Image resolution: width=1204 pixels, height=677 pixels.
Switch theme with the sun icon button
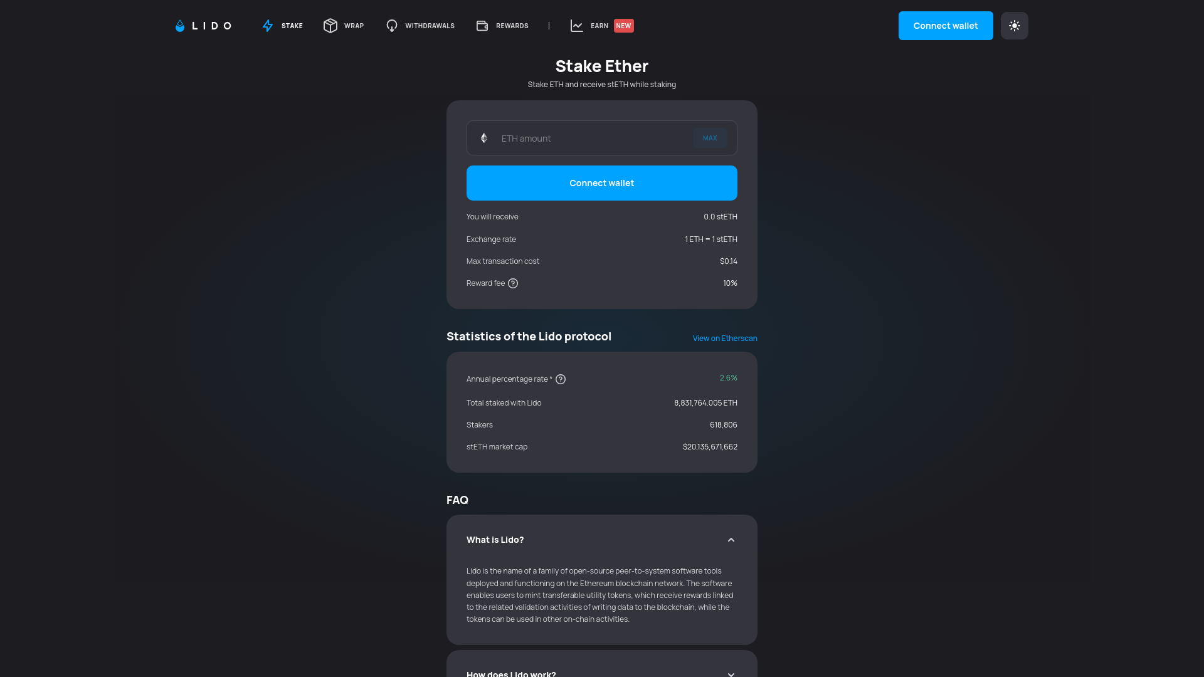click(x=1015, y=26)
